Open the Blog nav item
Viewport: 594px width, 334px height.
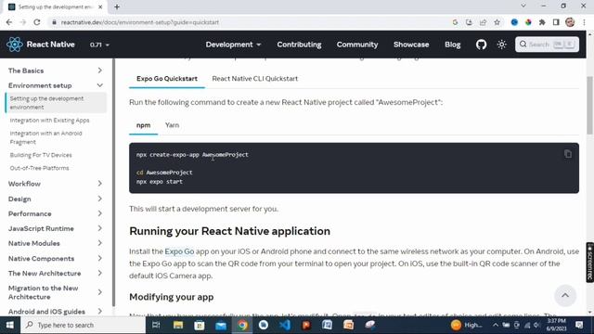coord(452,45)
